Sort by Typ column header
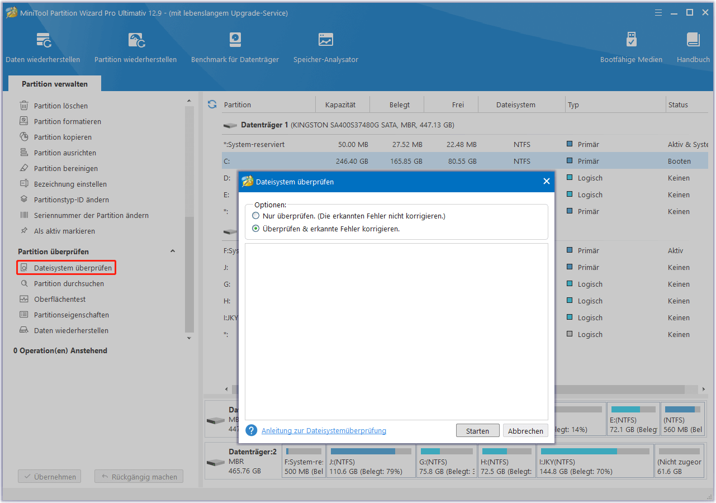This screenshot has height=503, width=716. pyautogui.click(x=615, y=105)
